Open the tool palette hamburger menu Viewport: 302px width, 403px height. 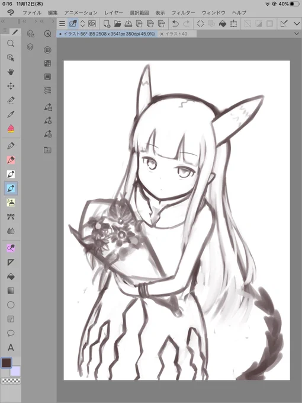click(x=5, y=31)
